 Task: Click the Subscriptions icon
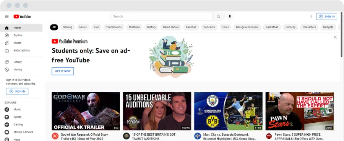coord(7,51)
